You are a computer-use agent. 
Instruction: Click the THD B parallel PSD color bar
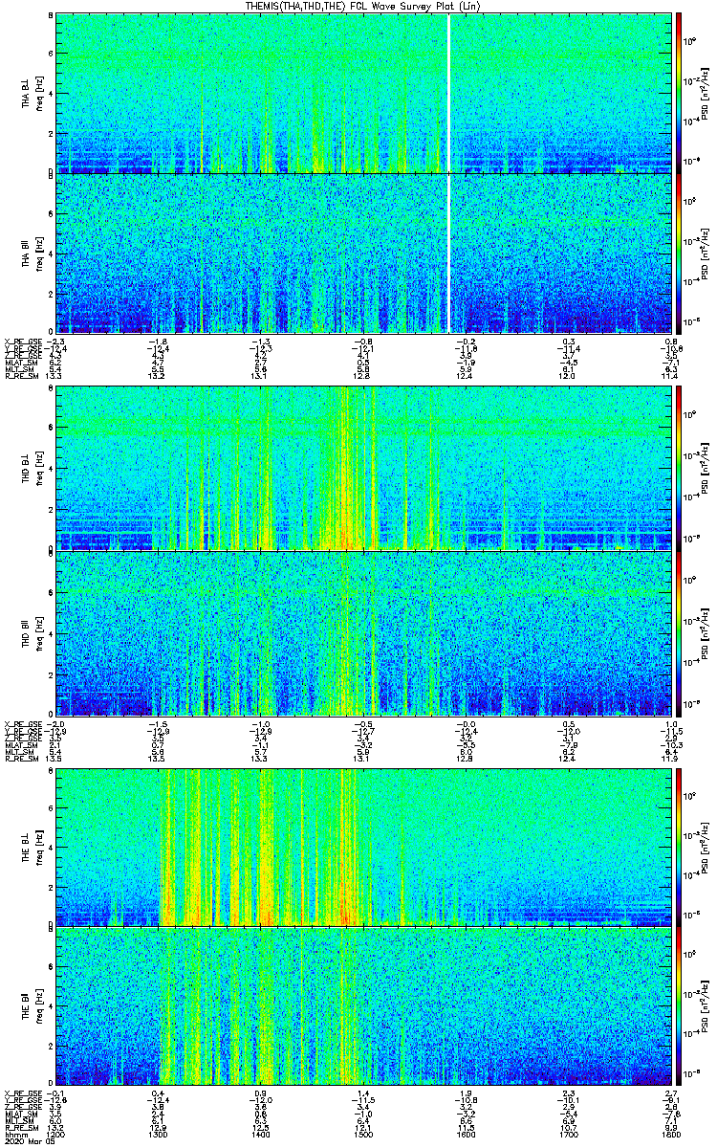click(x=679, y=633)
